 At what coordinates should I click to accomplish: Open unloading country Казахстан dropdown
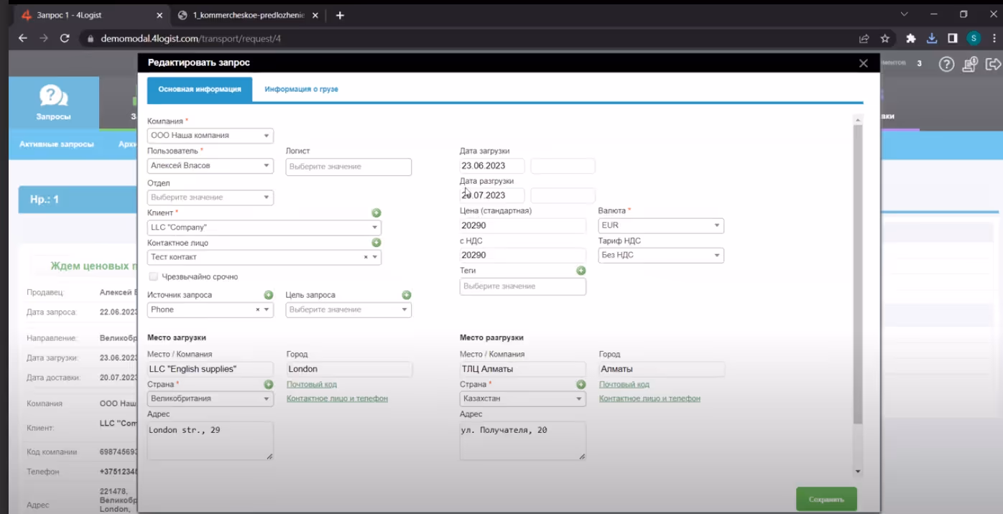coord(523,398)
